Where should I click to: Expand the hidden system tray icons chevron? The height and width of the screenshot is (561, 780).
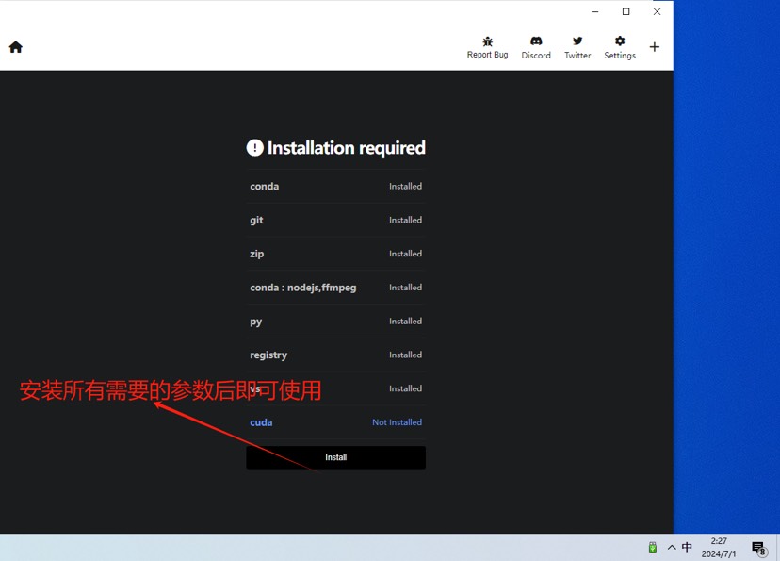(x=671, y=547)
